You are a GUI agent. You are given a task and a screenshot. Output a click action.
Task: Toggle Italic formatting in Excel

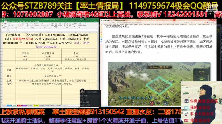click(11, 26)
